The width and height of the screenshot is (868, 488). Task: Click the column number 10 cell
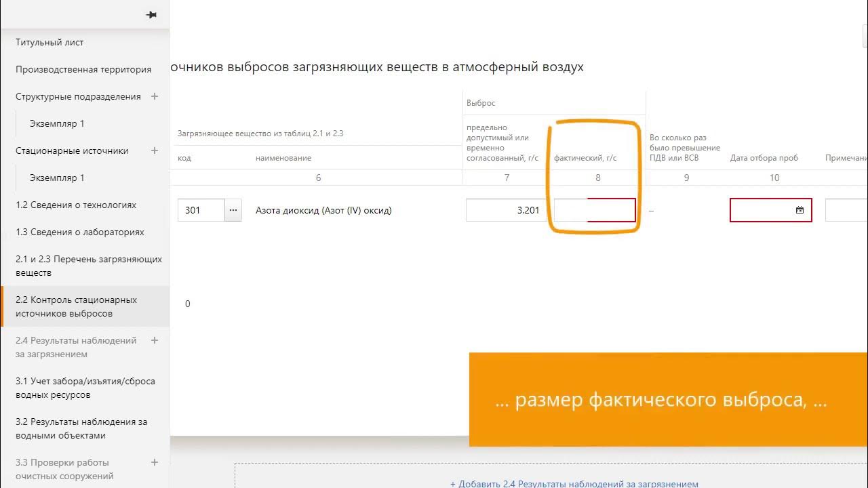[774, 178]
